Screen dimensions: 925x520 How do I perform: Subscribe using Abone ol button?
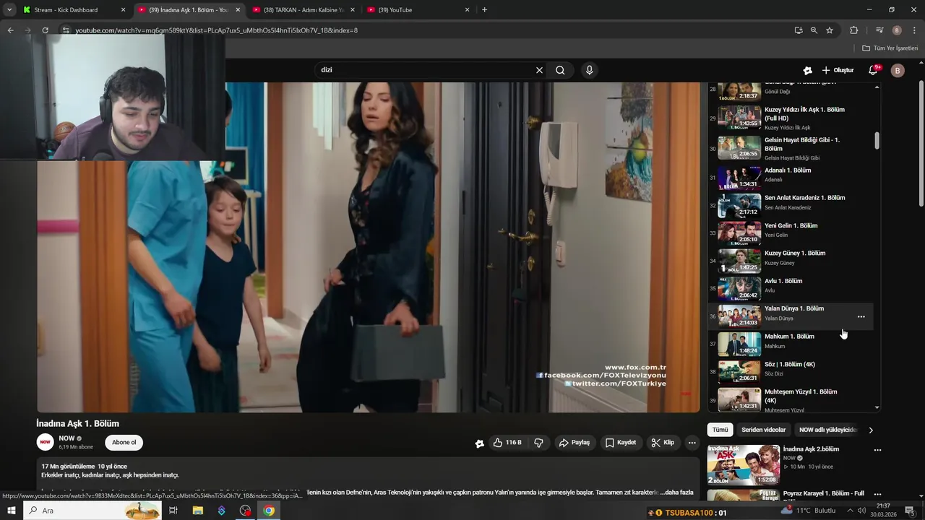pos(124,443)
